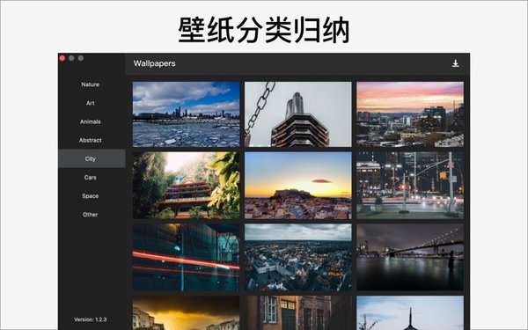Image resolution: width=528 pixels, height=330 pixels.
Task: Select the skyscraper with chain wallpaper
Action: click(x=298, y=114)
